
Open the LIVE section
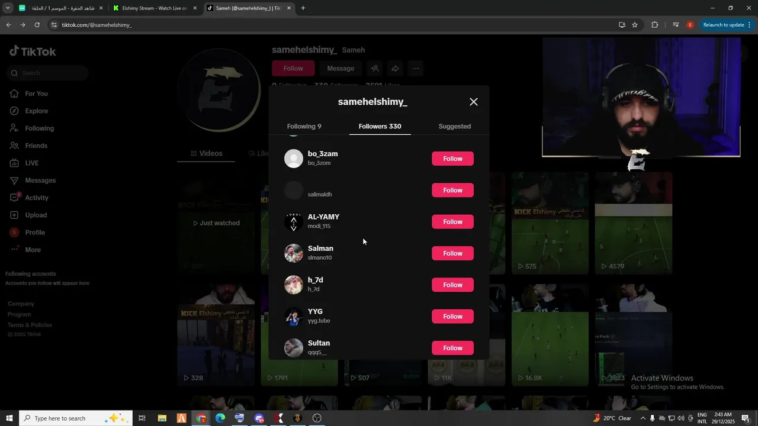[x=31, y=163]
